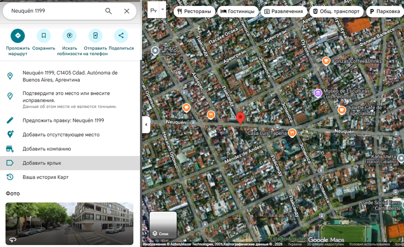
Task: Click the Проложить маршрут directions icon
Action: (17, 36)
